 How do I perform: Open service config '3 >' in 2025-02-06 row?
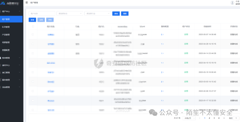tap(162, 91)
